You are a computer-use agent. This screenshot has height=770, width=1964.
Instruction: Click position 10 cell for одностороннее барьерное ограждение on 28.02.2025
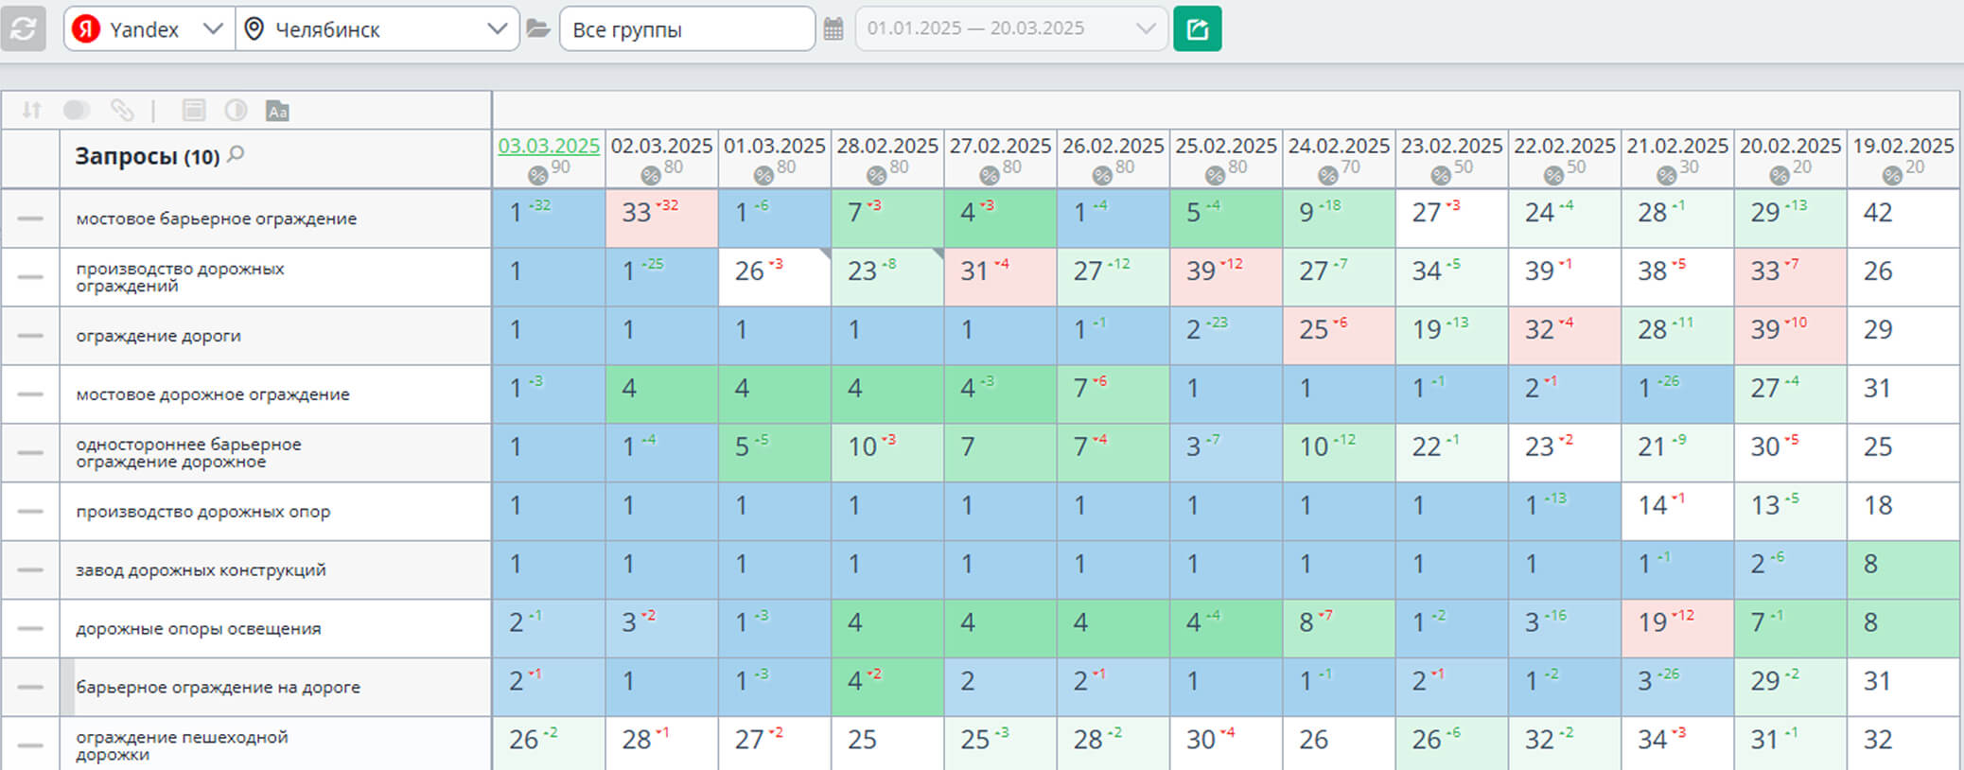[887, 453]
